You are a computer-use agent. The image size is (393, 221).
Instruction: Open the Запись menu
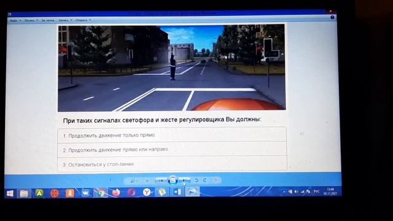[65, 20]
